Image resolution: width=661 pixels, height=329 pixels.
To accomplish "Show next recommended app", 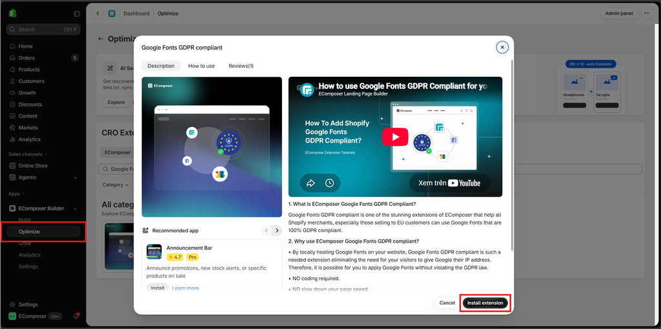I will [276, 230].
